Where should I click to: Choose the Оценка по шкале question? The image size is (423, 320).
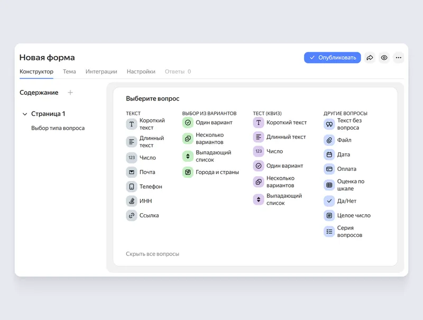coord(344,185)
